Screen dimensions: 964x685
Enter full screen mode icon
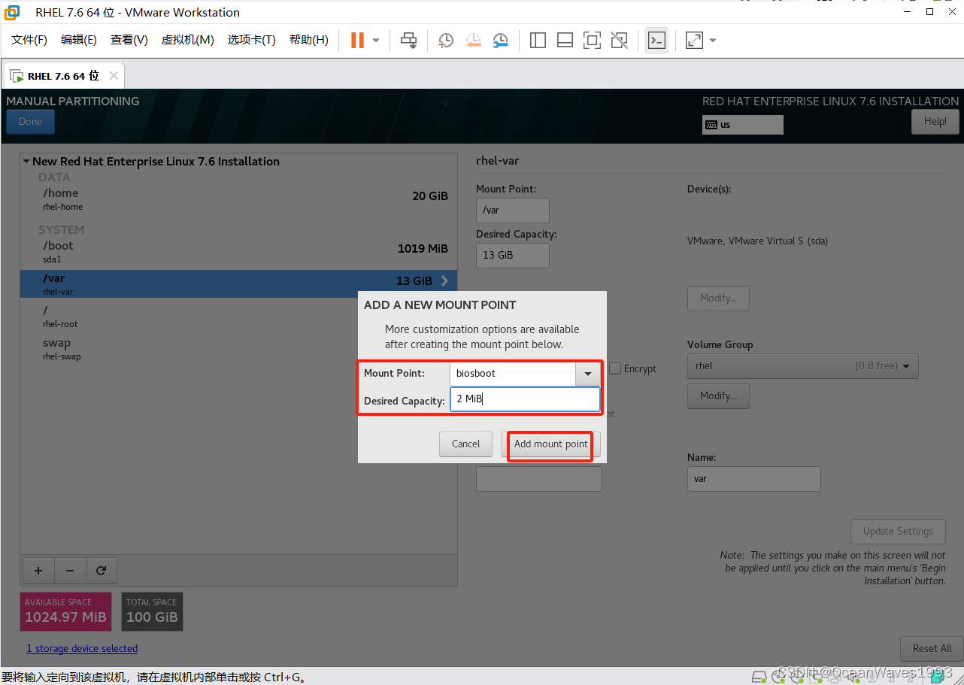pyautogui.click(x=592, y=40)
